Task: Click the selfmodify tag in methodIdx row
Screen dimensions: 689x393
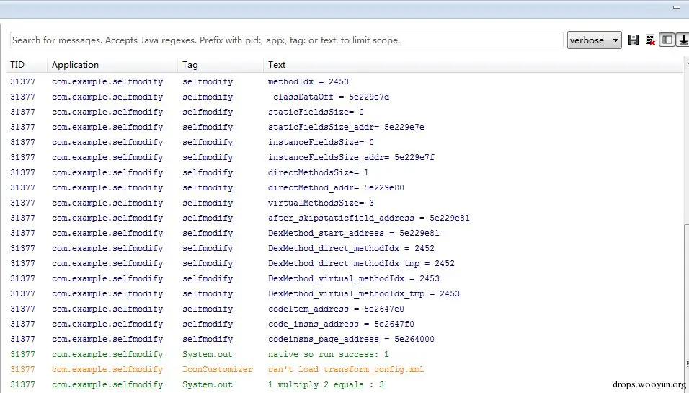Action: [208, 81]
